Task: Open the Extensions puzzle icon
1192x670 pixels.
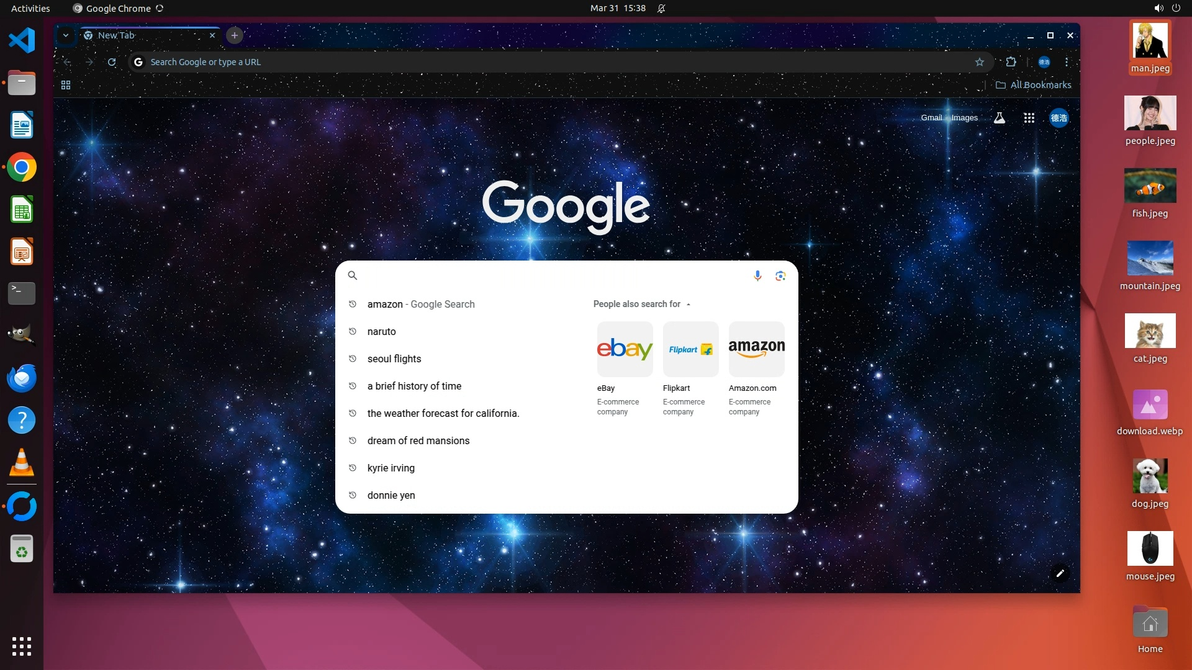Action: (x=1011, y=62)
